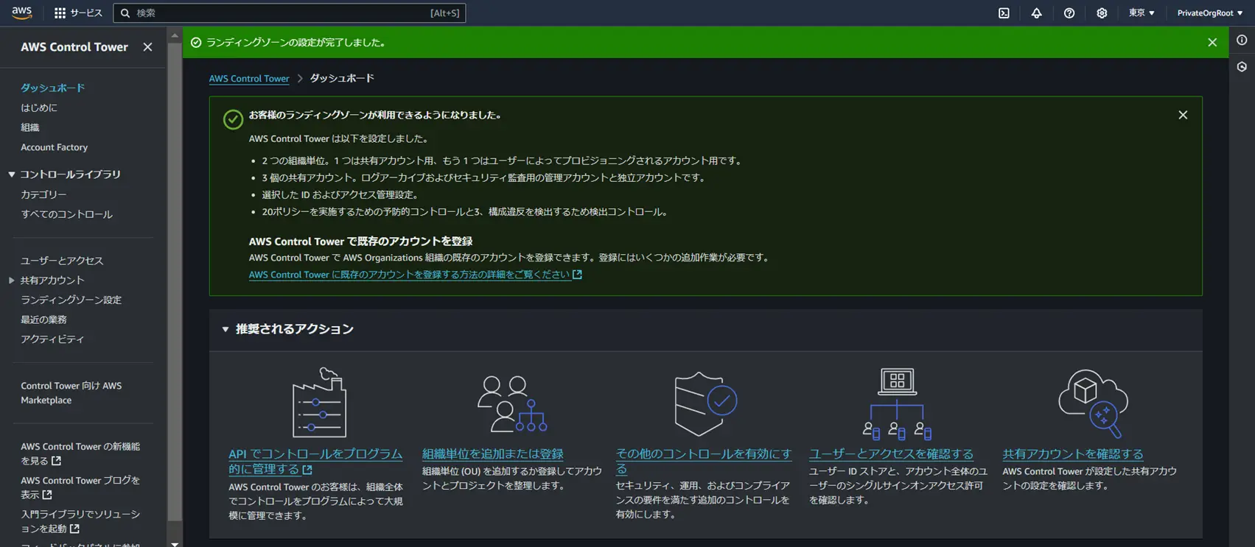
Task: Expand the 共有アカウント section
Action: [11, 280]
